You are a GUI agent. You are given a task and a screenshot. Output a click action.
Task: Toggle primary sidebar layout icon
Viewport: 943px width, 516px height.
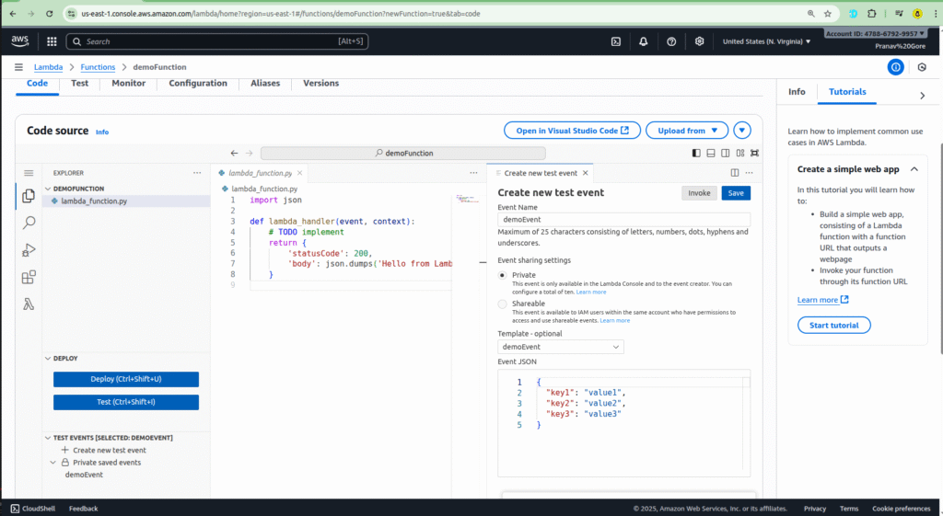pos(696,154)
